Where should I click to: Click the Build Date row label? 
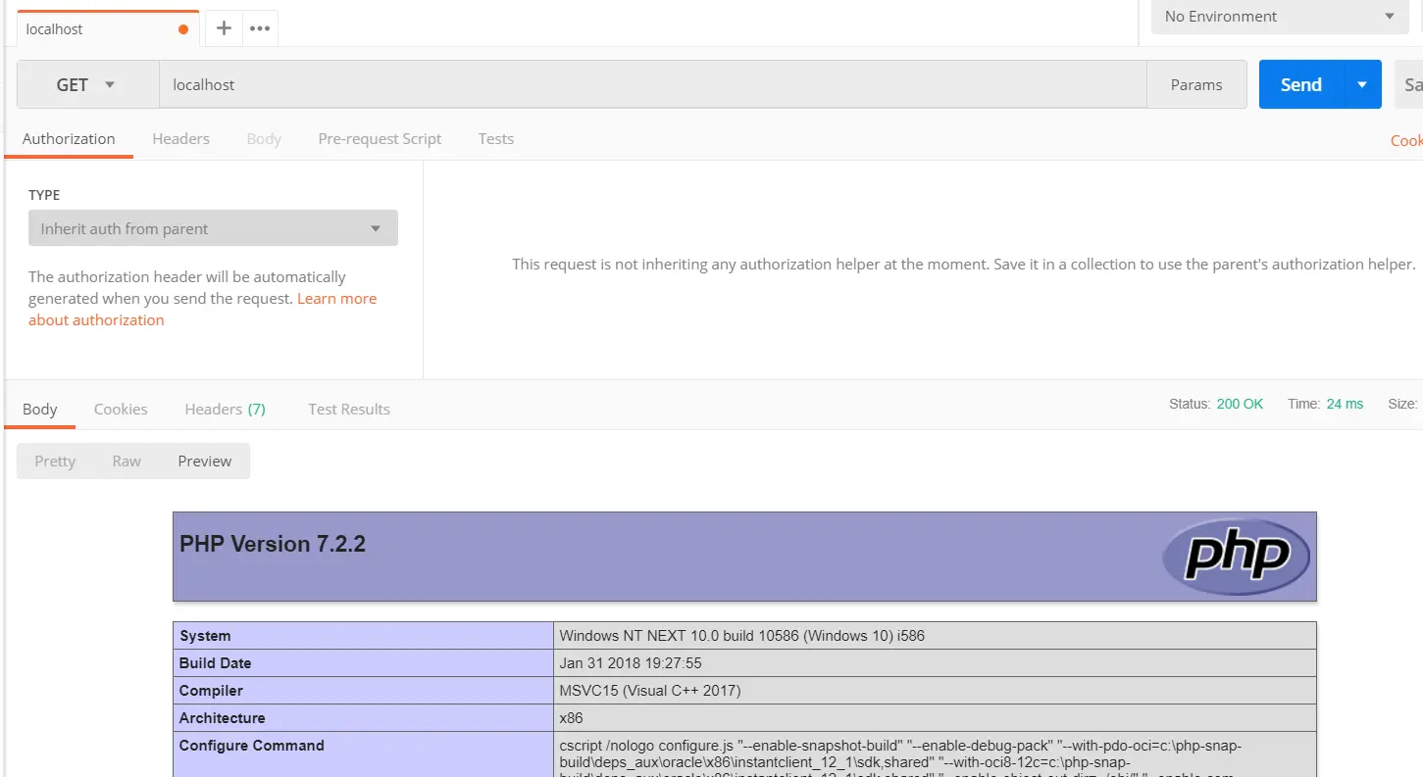coord(215,662)
